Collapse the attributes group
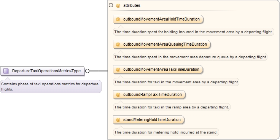The height and width of the screenshot is (140, 280). 111,5
